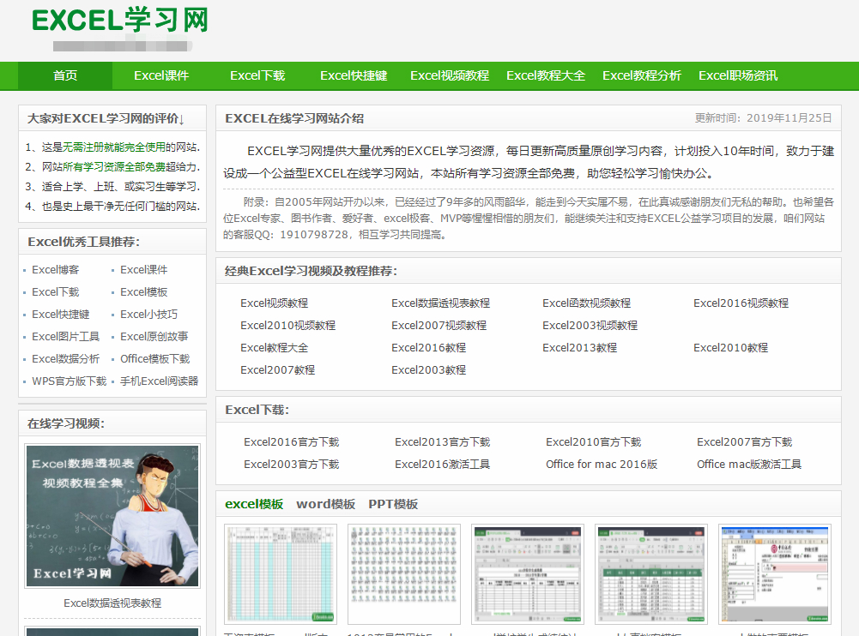The height and width of the screenshot is (636, 859).
Task: Open the Excel课件 link in the tools list
Action: 144,270
